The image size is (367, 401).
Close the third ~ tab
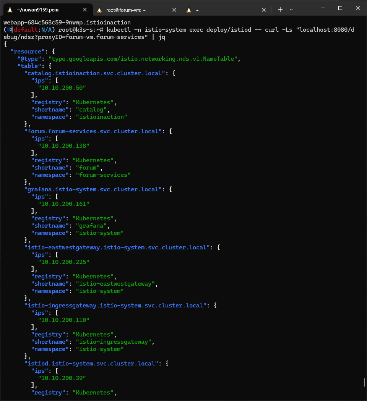click(264, 10)
